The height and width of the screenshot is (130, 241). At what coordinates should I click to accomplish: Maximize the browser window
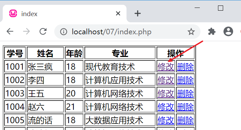pos(220,8)
